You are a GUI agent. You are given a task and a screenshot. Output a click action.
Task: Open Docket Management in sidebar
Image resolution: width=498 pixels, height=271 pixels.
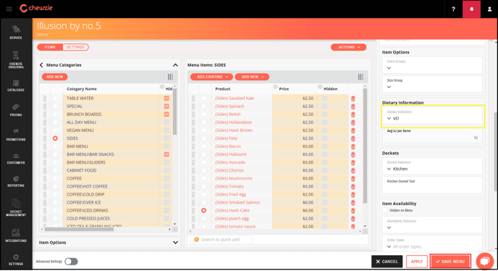(16, 208)
